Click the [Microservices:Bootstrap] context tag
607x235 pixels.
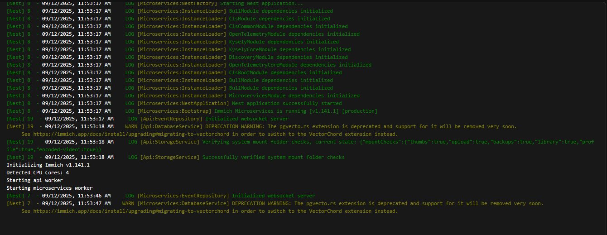(x=174, y=111)
